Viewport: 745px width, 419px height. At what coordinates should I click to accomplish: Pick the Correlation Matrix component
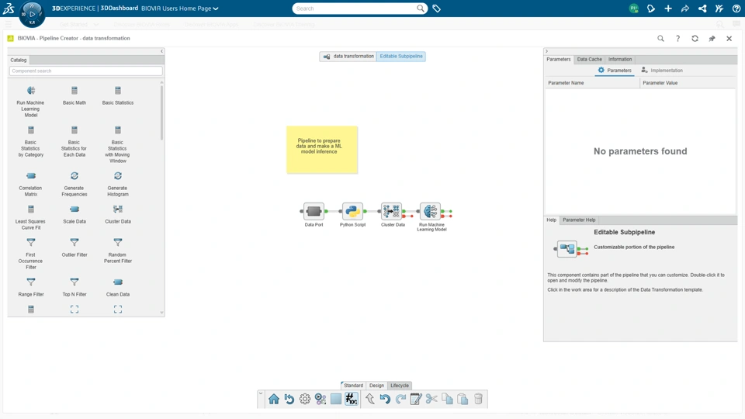pos(31,185)
